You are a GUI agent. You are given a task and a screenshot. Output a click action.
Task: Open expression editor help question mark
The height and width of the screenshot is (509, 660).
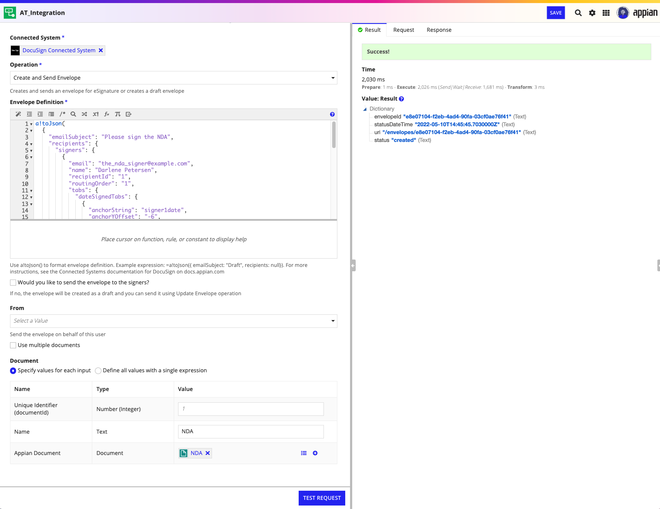pos(332,115)
